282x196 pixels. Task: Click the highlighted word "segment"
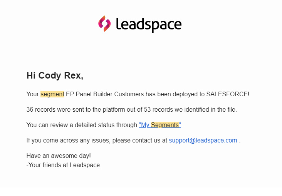click(52, 94)
